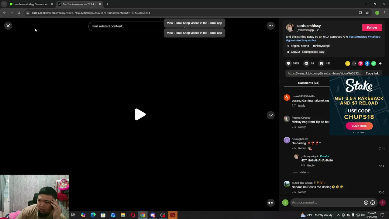Image resolution: width=389 pixels, height=219 pixels.
Task: Open a new browser tab
Action: [x=107, y=4]
